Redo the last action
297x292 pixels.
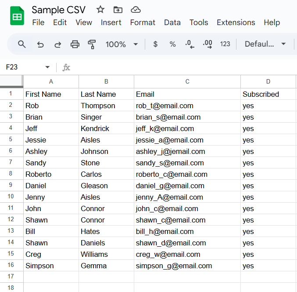pos(57,44)
